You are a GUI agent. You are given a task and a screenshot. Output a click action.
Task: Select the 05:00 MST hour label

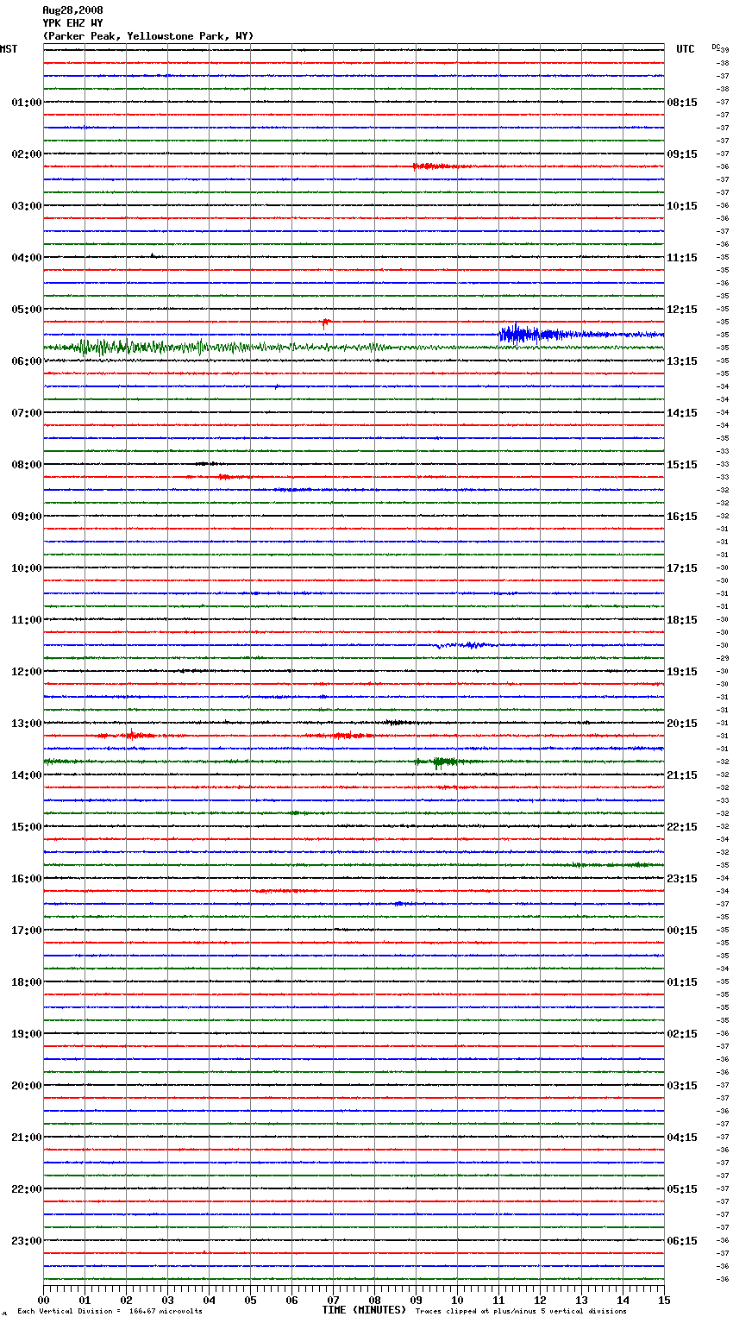(x=27, y=310)
